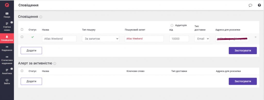Toggle select-all checkbox in Сповіщення table

[22, 29]
